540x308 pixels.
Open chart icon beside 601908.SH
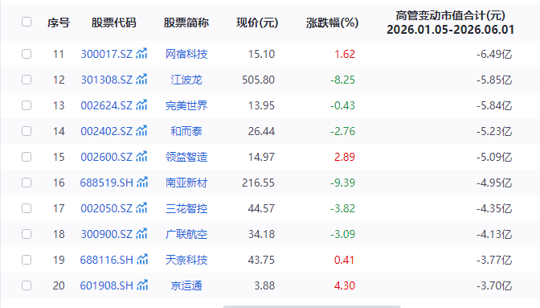(142, 285)
